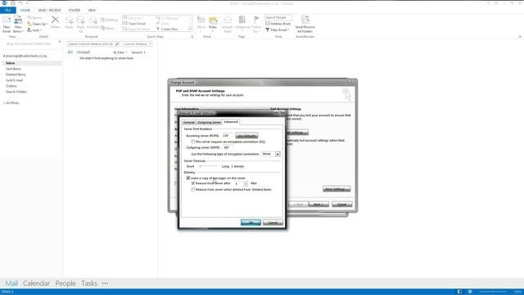Open the By Date sort dropdown
The width and height of the screenshot is (524, 295).
coord(120,52)
